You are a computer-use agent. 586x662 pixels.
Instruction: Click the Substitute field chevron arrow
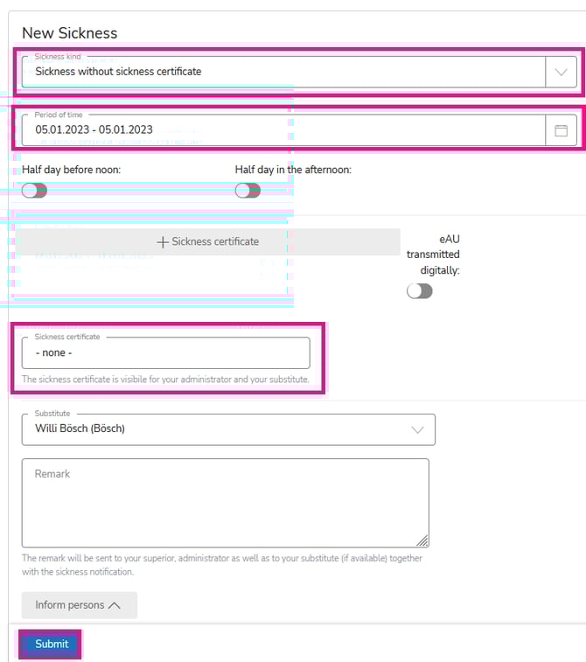[417, 429]
